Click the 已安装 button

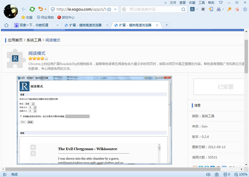[x=219, y=87]
